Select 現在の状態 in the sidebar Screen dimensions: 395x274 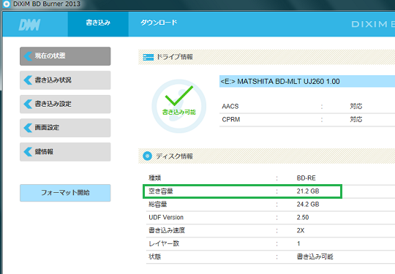coord(65,56)
